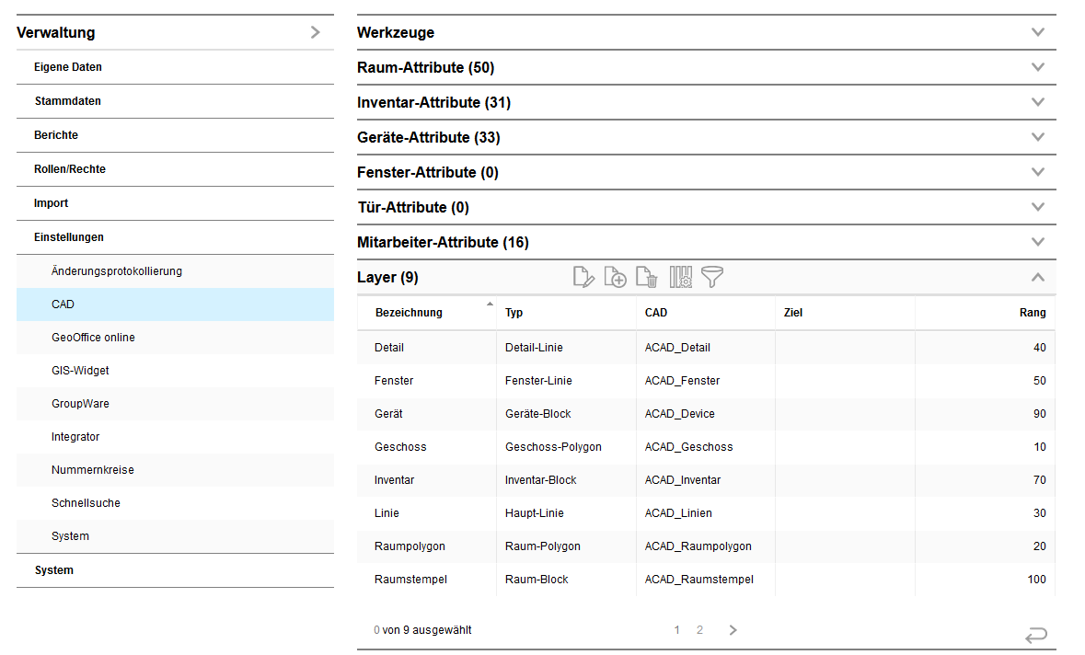The height and width of the screenshot is (655, 1085).
Task: Expand the Mitarbeiter-Attribute (16) section
Action: click(1038, 242)
